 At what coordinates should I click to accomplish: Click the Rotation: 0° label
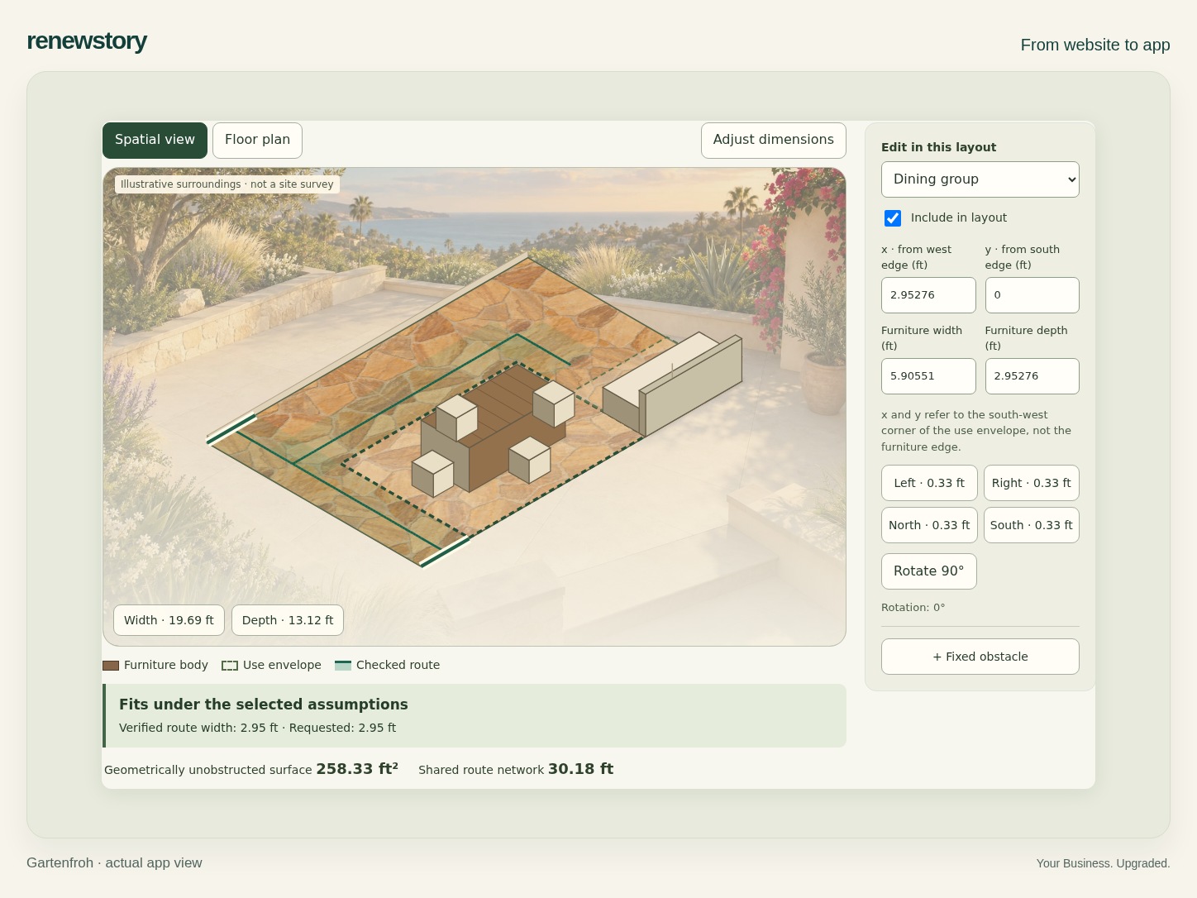913,608
